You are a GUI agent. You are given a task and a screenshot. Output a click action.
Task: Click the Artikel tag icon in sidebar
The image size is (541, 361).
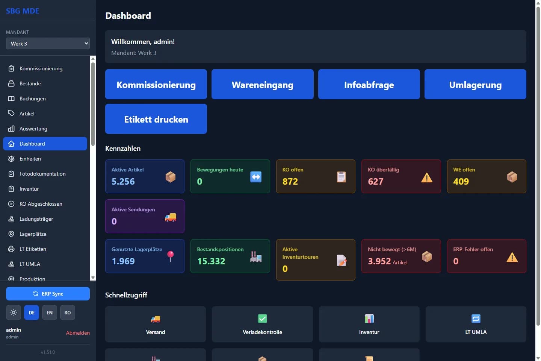point(11,114)
